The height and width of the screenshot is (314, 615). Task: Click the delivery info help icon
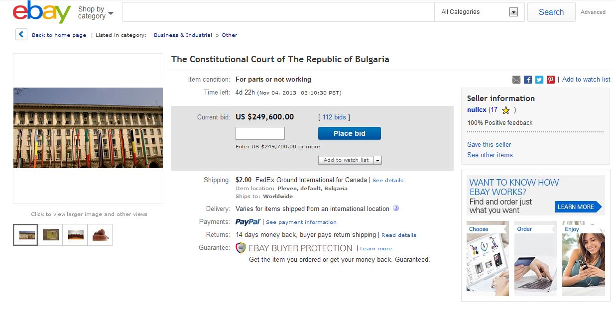tap(396, 209)
